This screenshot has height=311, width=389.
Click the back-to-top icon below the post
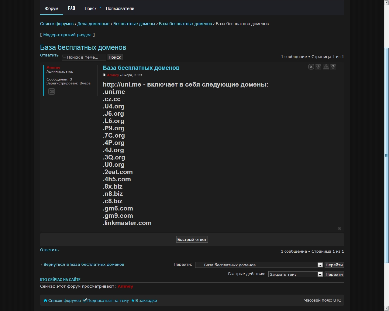[x=339, y=228]
